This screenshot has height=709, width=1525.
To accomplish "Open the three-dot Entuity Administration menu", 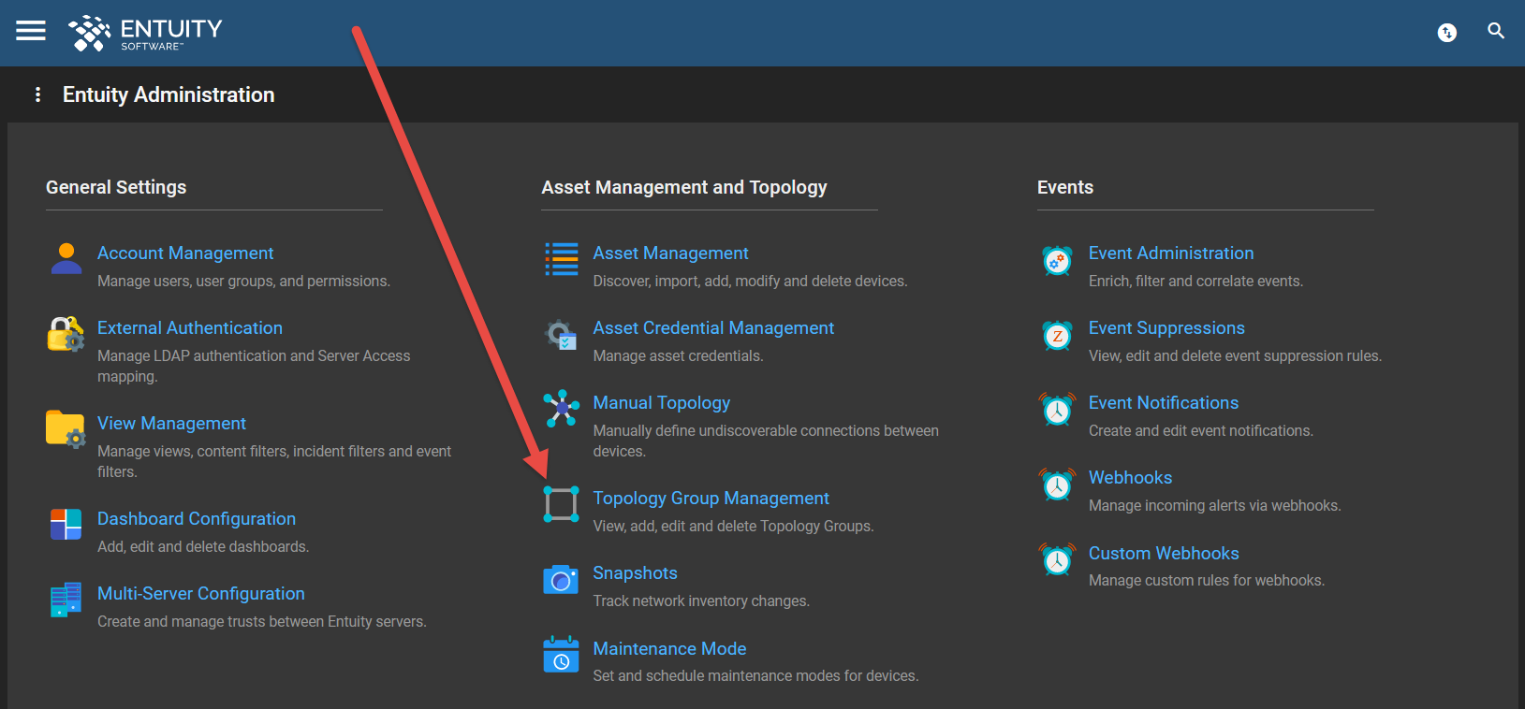I will click(37, 94).
